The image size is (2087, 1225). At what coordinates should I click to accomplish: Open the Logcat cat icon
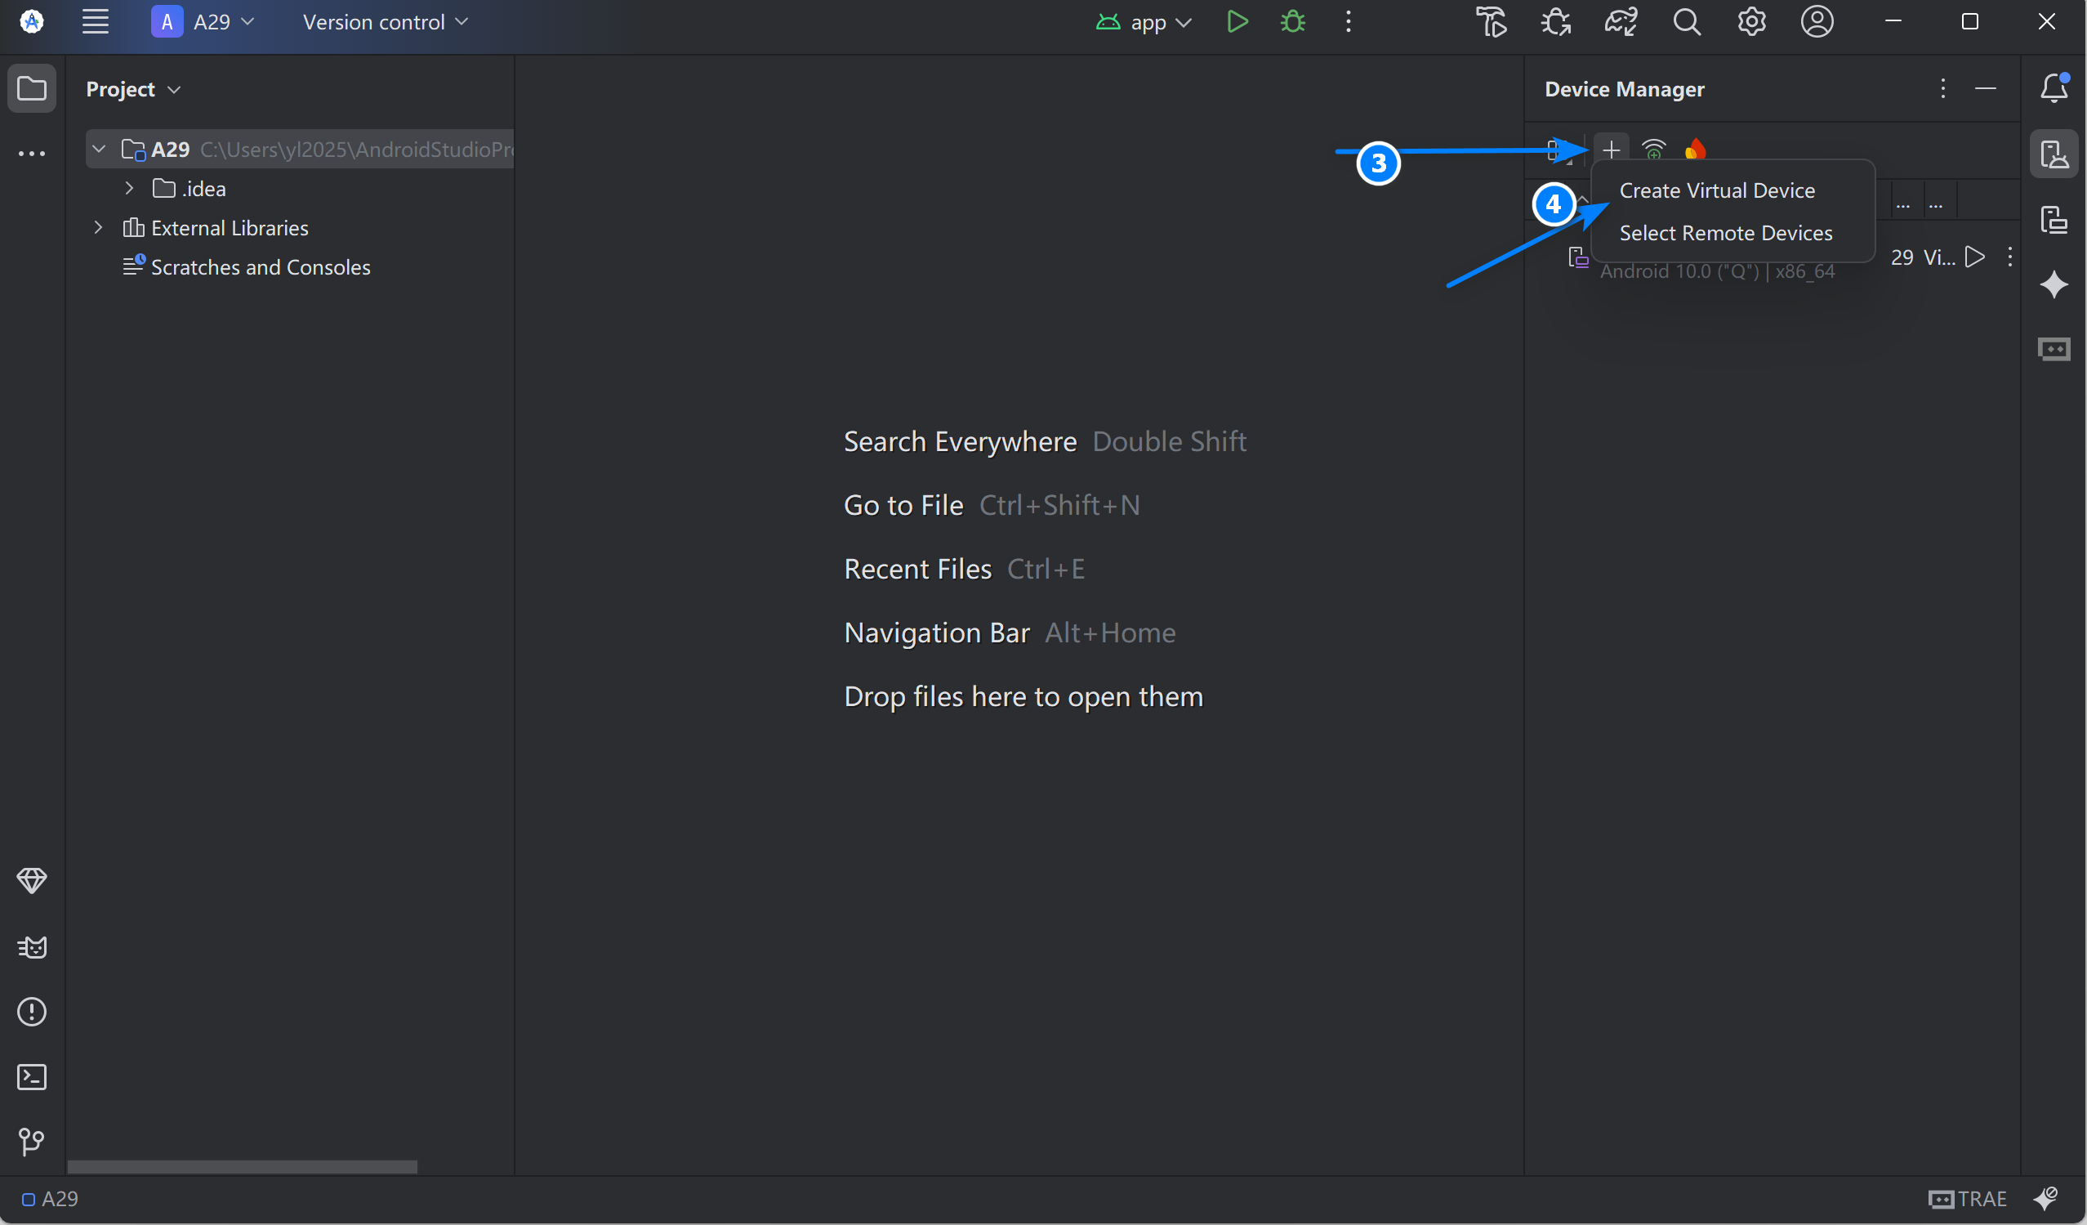point(32,946)
